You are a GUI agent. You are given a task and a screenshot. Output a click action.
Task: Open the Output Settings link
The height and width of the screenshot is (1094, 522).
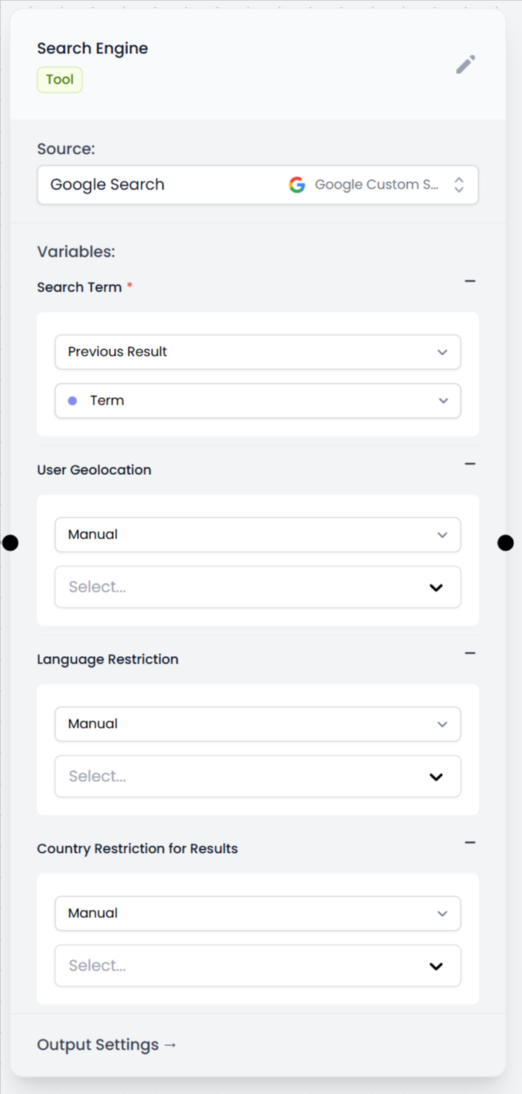tap(107, 1045)
